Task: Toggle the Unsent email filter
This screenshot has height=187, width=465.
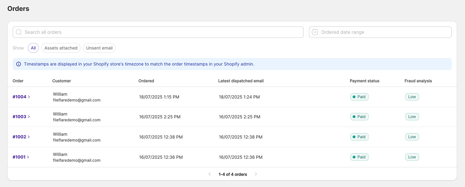Action: [99, 48]
